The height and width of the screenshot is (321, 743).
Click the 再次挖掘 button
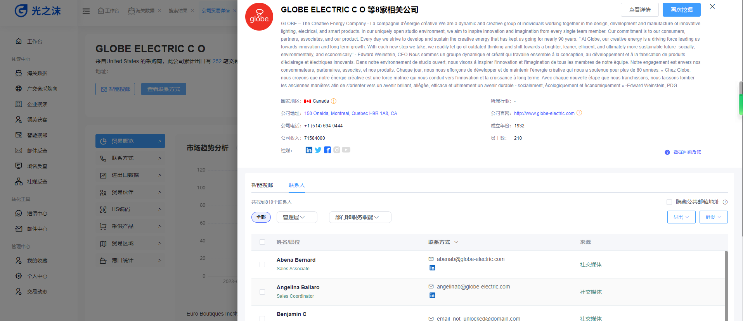[x=681, y=10]
